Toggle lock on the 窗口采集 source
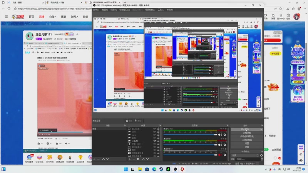This screenshot has width=308, height=173. tap(158, 129)
